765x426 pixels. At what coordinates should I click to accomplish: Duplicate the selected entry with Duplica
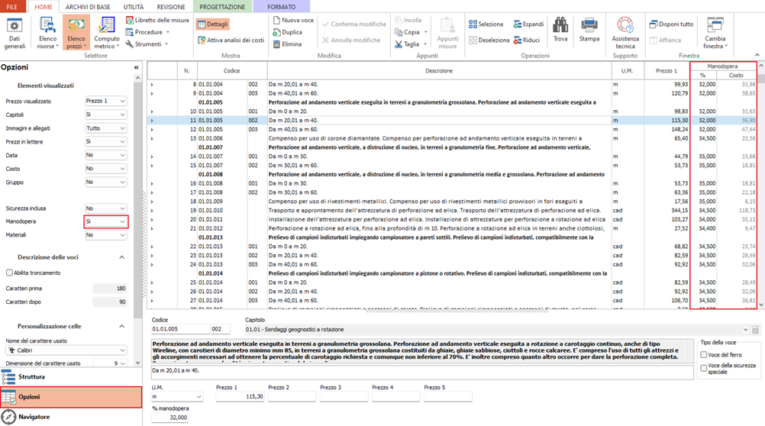tap(287, 32)
